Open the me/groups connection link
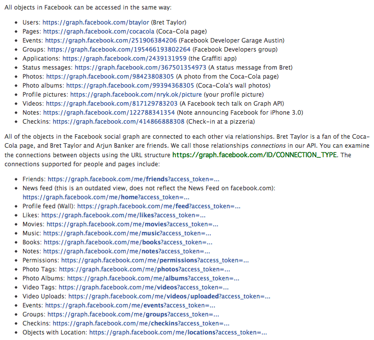 [x=133, y=314]
